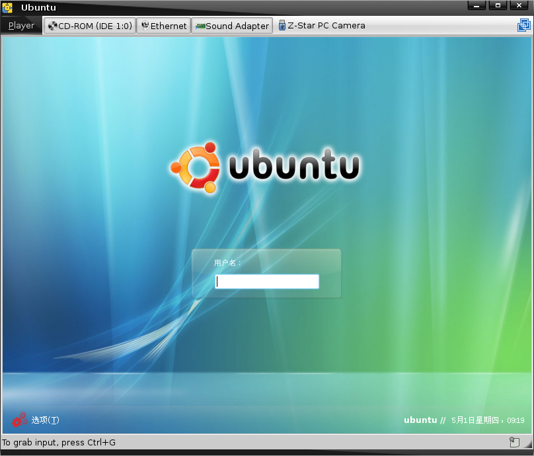Click the 用户名 label
The height and width of the screenshot is (456, 534).
coord(227,263)
